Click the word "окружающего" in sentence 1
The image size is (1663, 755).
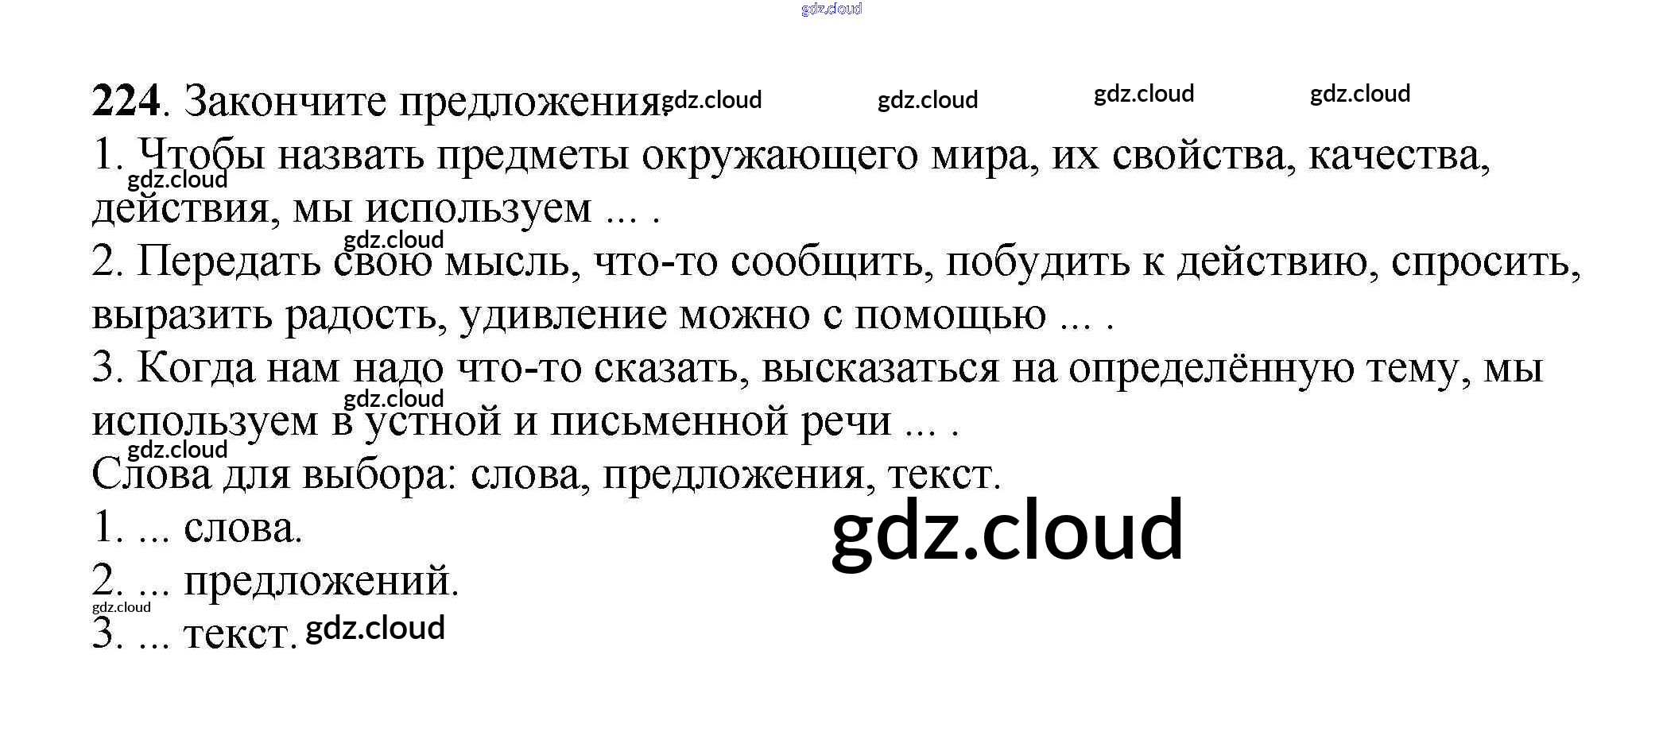(779, 155)
